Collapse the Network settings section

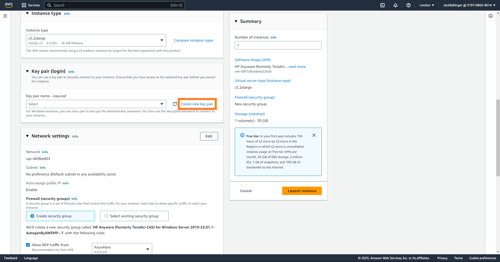point(27,136)
